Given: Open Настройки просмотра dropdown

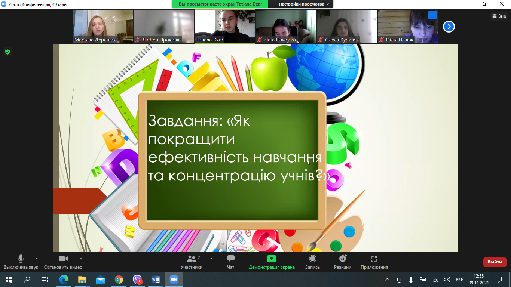Looking at the screenshot, I should click(x=304, y=4).
